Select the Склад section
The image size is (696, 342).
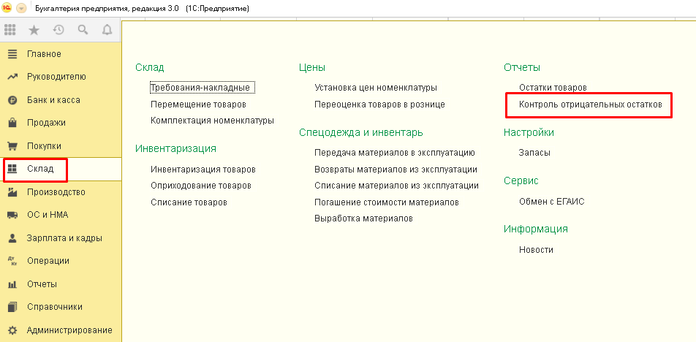coord(40,169)
